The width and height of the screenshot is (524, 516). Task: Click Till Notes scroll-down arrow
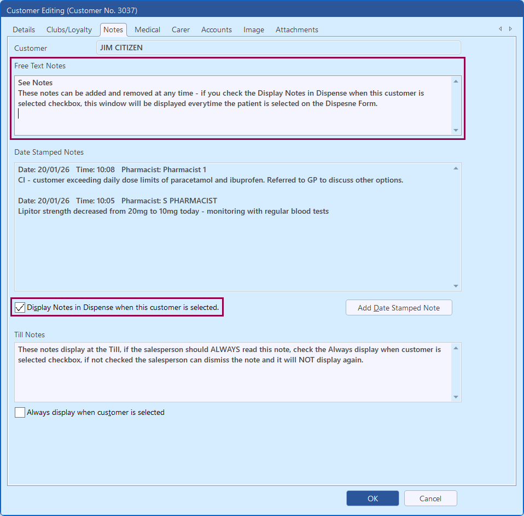(x=456, y=397)
